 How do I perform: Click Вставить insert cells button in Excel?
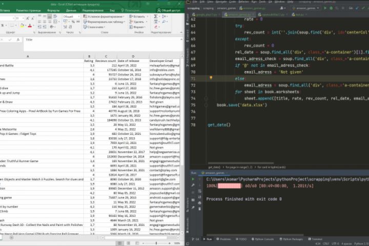(138, 16)
